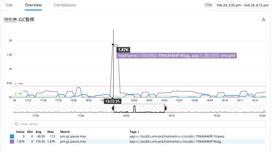The width and height of the screenshot is (272, 152).
Task: Click the share/export icon at top right
Action: 263,20
